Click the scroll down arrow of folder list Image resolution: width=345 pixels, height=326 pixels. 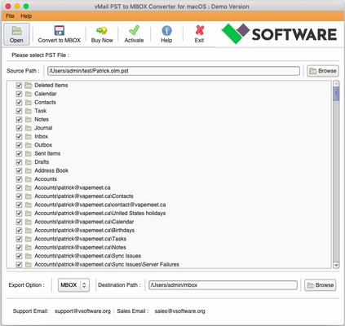pyautogui.click(x=336, y=265)
